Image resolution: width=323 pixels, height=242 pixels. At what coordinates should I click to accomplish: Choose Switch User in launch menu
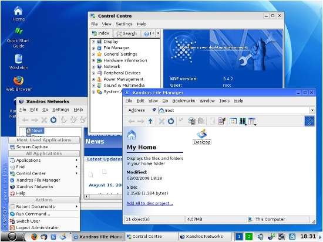click(x=44, y=221)
